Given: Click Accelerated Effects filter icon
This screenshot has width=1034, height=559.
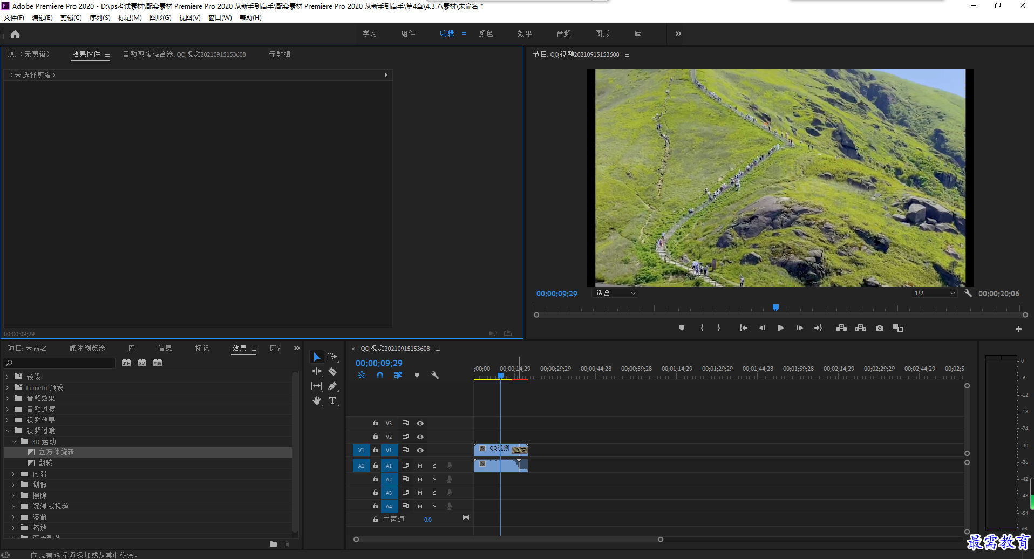Looking at the screenshot, I should (126, 363).
